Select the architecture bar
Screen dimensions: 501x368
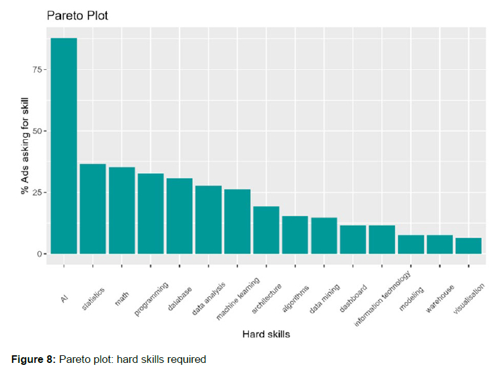pyautogui.click(x=266, y=230)
